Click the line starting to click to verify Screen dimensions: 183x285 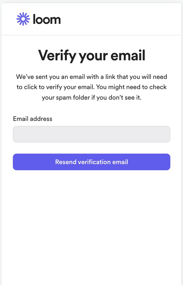click(91, 87)
